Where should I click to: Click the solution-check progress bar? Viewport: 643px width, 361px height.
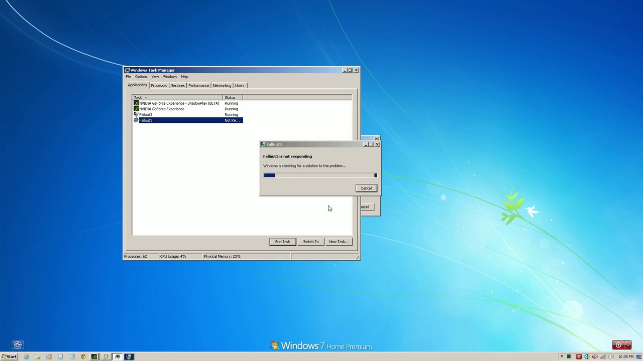[320, 175]
